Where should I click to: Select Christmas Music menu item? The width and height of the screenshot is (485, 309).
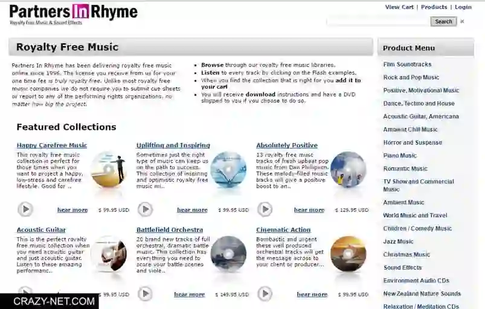point(406,254)
